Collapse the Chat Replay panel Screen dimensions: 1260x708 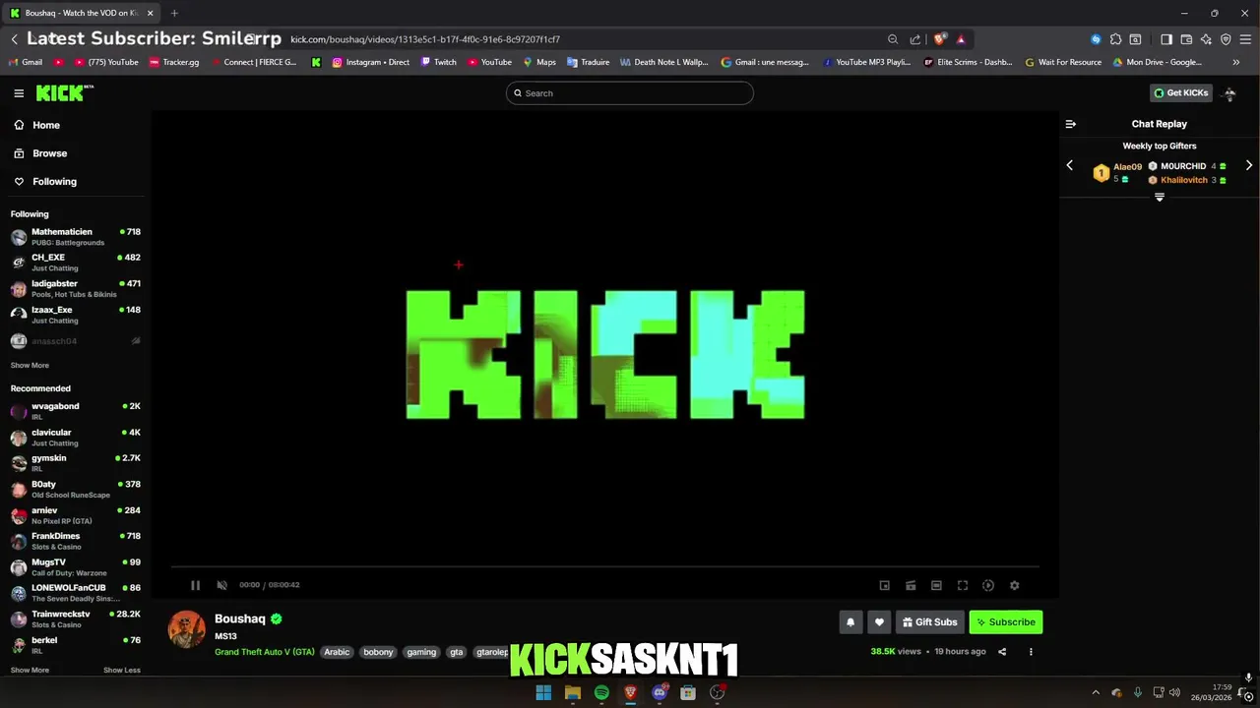1071,124
